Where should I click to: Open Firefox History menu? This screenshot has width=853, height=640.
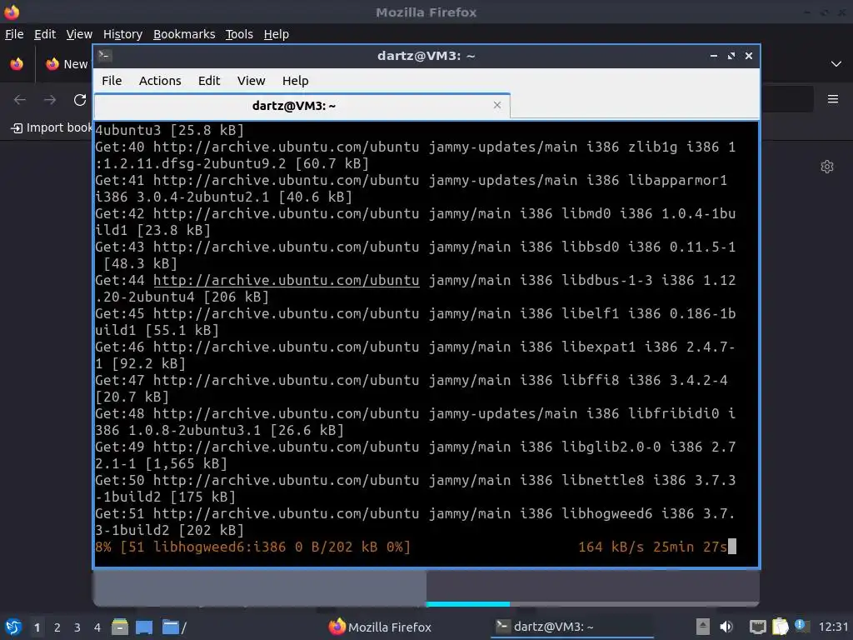click(122, 34)
